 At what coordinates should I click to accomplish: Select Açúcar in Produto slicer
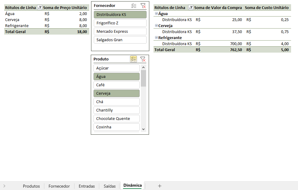116,68
